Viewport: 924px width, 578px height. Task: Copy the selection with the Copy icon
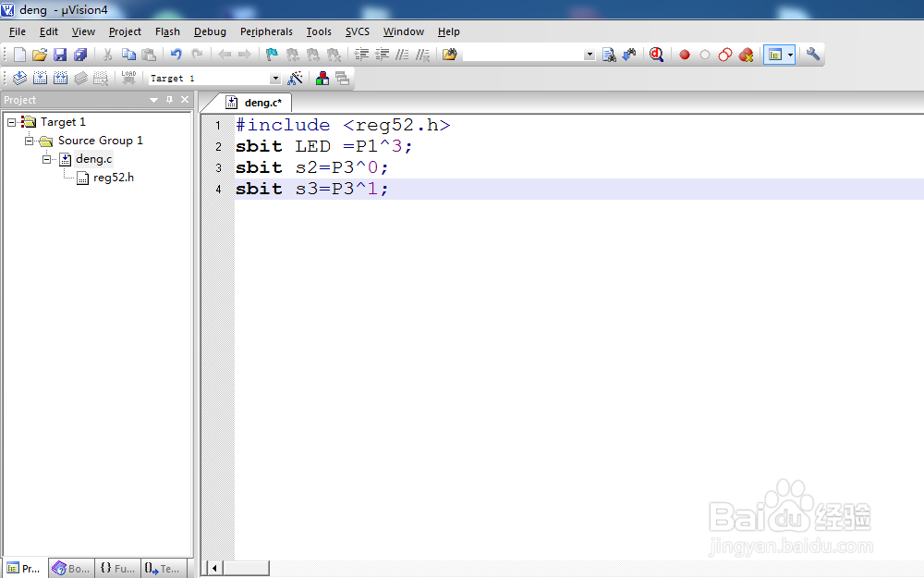[x=128, y=55]
